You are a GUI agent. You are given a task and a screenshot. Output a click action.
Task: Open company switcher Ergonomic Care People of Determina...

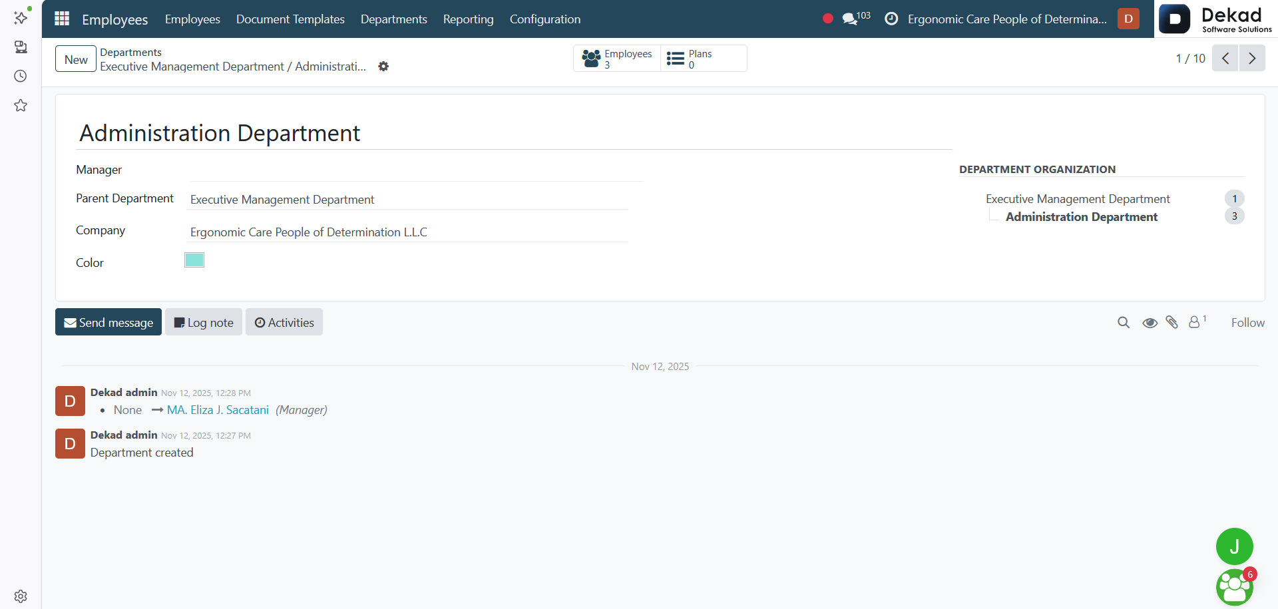click(1007, 19)
